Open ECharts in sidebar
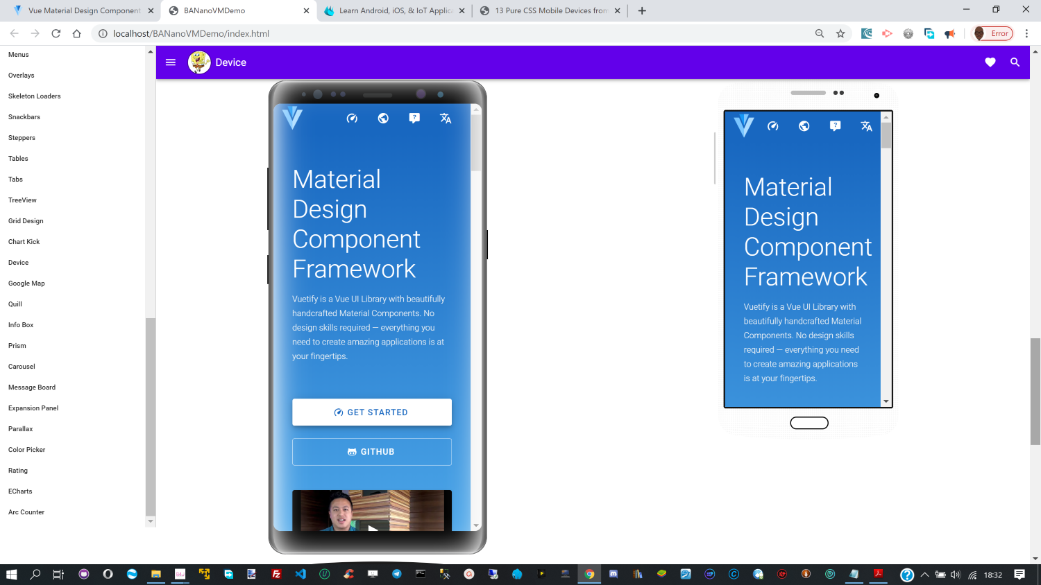This screenshot has height=585, width=1041. pyautogui.click(x=20, y=491)
